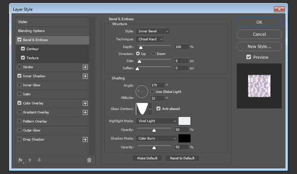Select the Down direction radio button

click(x=153, y=54)
